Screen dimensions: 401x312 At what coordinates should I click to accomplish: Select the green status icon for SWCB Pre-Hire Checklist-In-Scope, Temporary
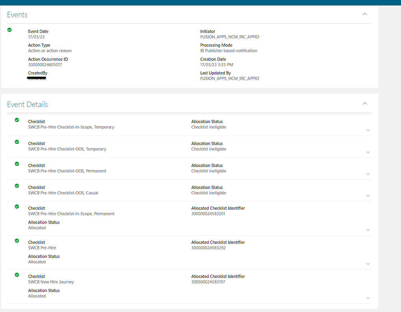[x=16, y=120]
